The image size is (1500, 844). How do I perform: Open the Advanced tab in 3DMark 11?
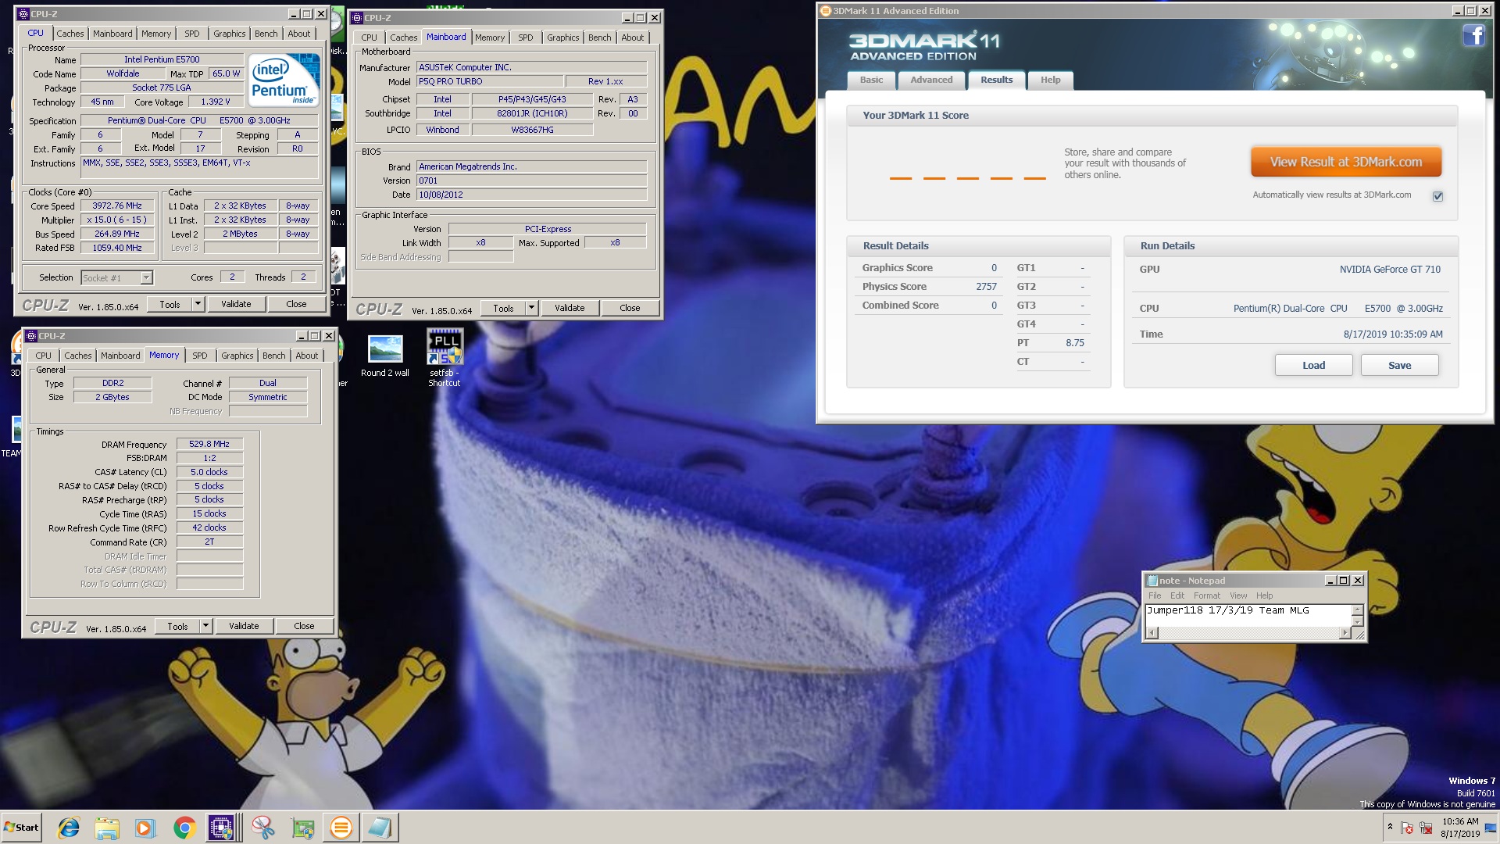[x=931, y=80]
